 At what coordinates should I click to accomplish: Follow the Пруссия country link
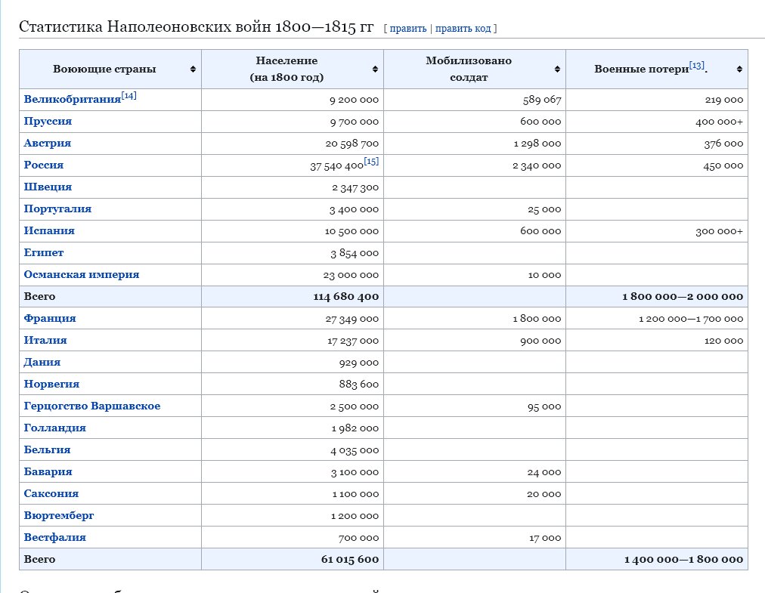(x=48, y=122)
